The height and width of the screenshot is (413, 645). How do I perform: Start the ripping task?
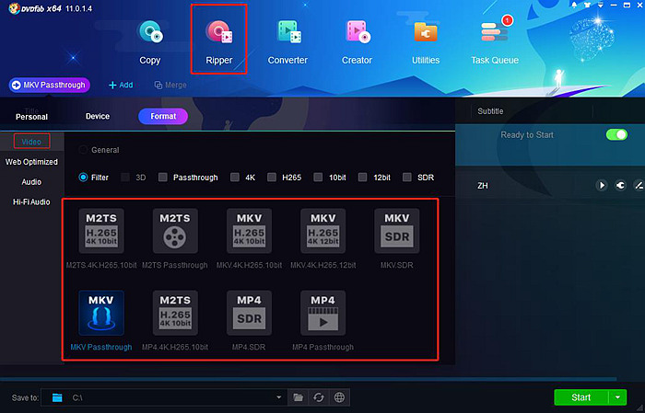[580, 397]
